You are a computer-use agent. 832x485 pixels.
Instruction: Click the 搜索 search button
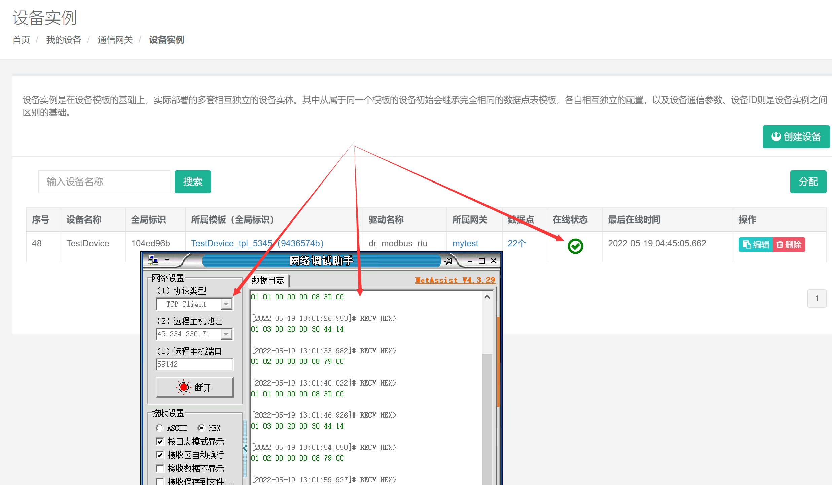pyautogui.click(x=192, y=182)
